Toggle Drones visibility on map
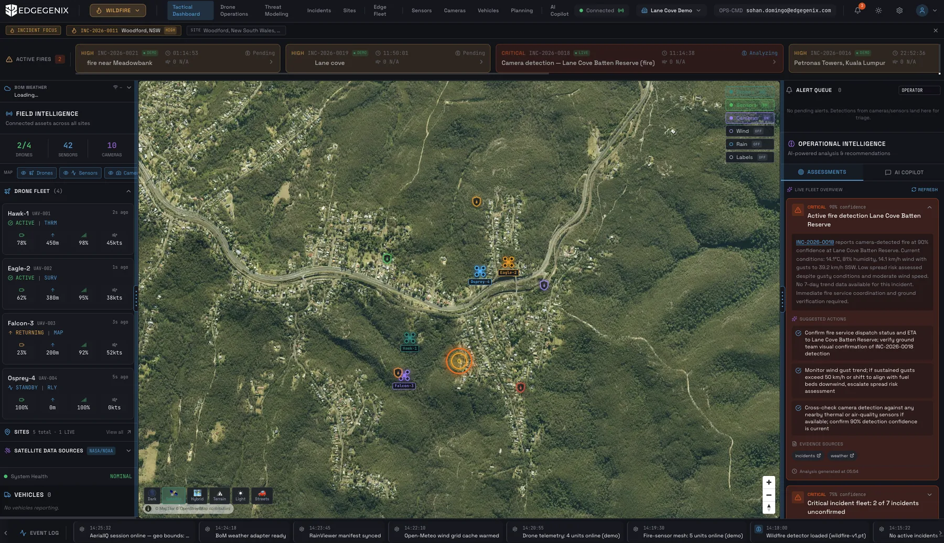 point(37,173)
